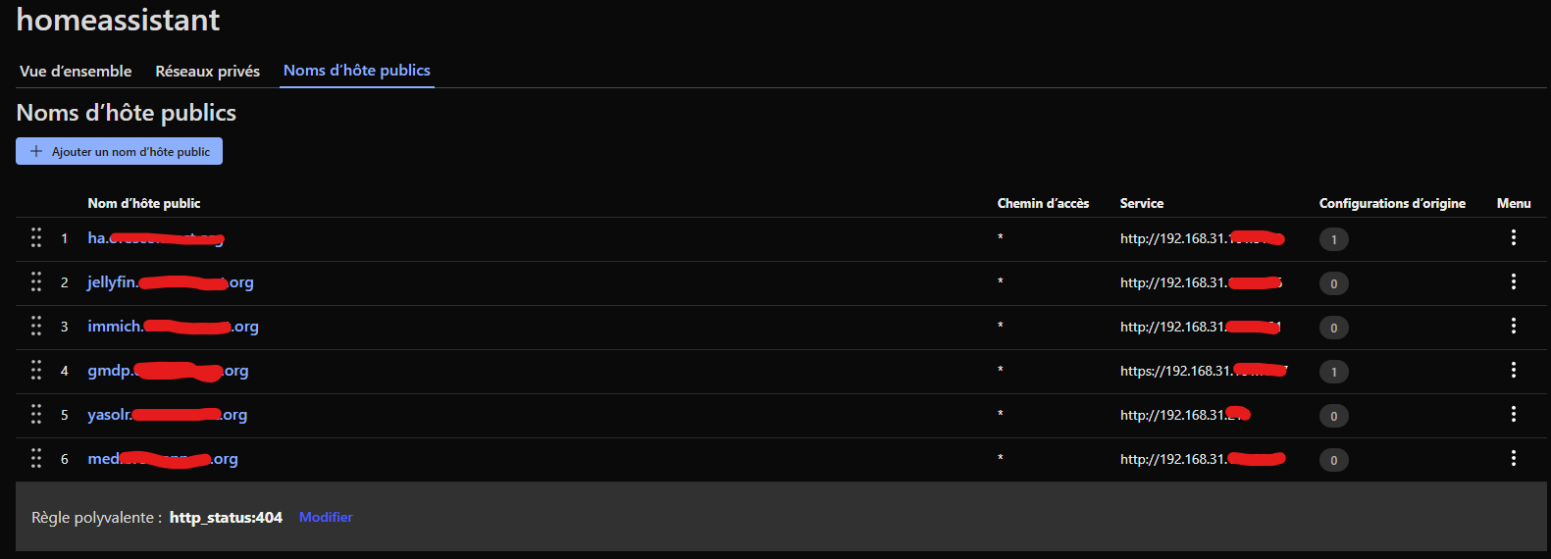The image size is (1551, 559).
Task: Open three-dot menu for gmdp row
Action: (1514, 371)
